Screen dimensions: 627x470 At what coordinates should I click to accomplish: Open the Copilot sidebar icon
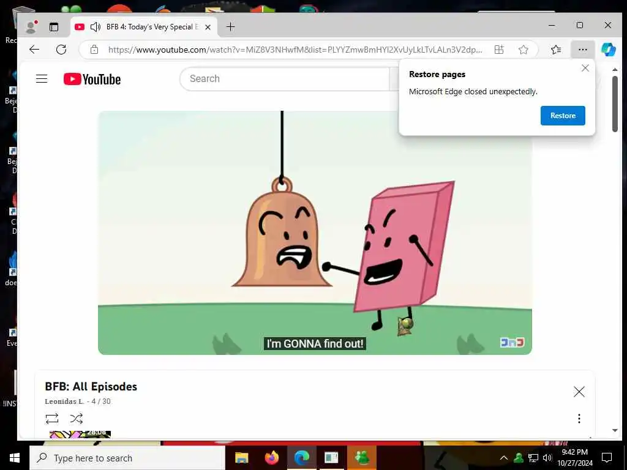click(x=608, y=50)
